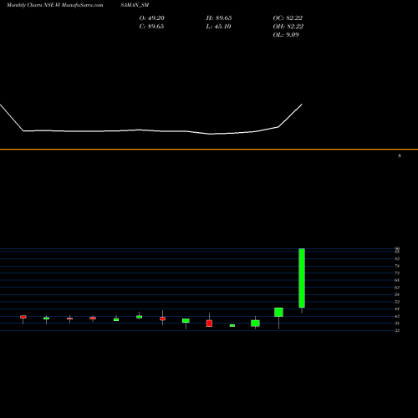Select the low price value 'L: 45.10'
Image resolution: width=418 pixels, height=418 pixels.
(x=218, y=27)
